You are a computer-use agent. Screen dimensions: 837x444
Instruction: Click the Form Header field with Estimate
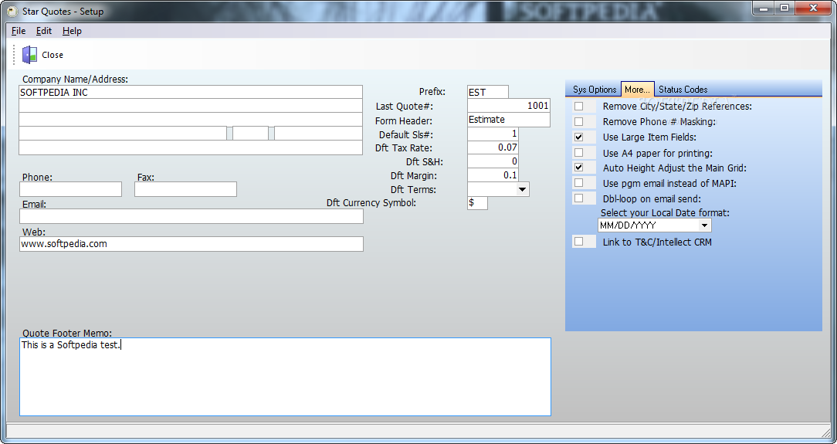[509, 120]
